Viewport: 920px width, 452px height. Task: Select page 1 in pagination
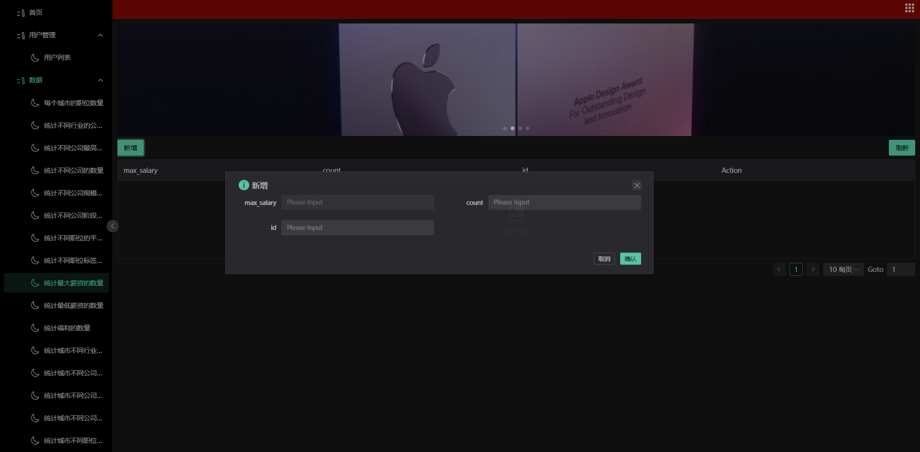(796, 269)
